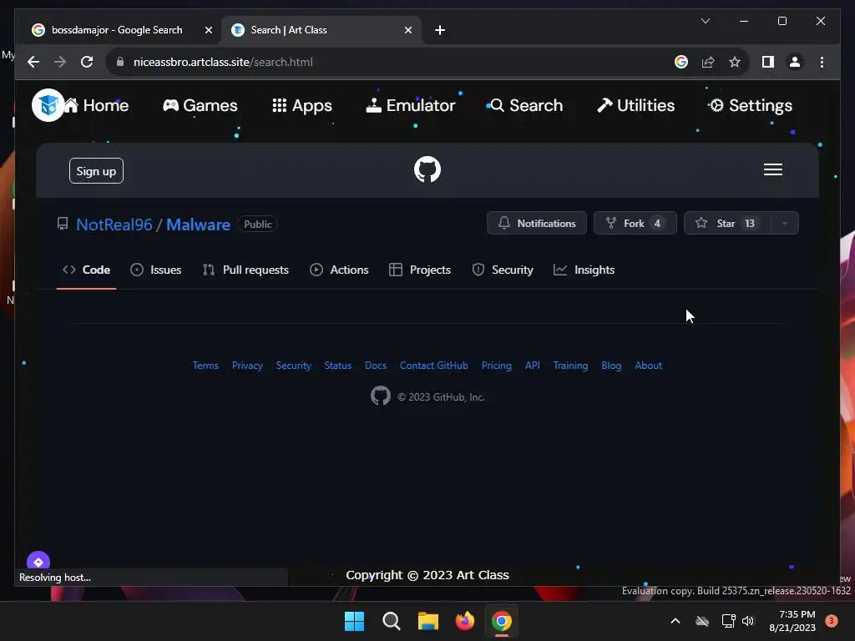Select the Actions tab

(339, 270)
